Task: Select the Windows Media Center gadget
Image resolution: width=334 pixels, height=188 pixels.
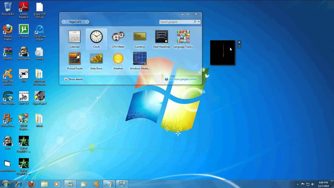Action: pyautogui.click(x=140, y=61)
